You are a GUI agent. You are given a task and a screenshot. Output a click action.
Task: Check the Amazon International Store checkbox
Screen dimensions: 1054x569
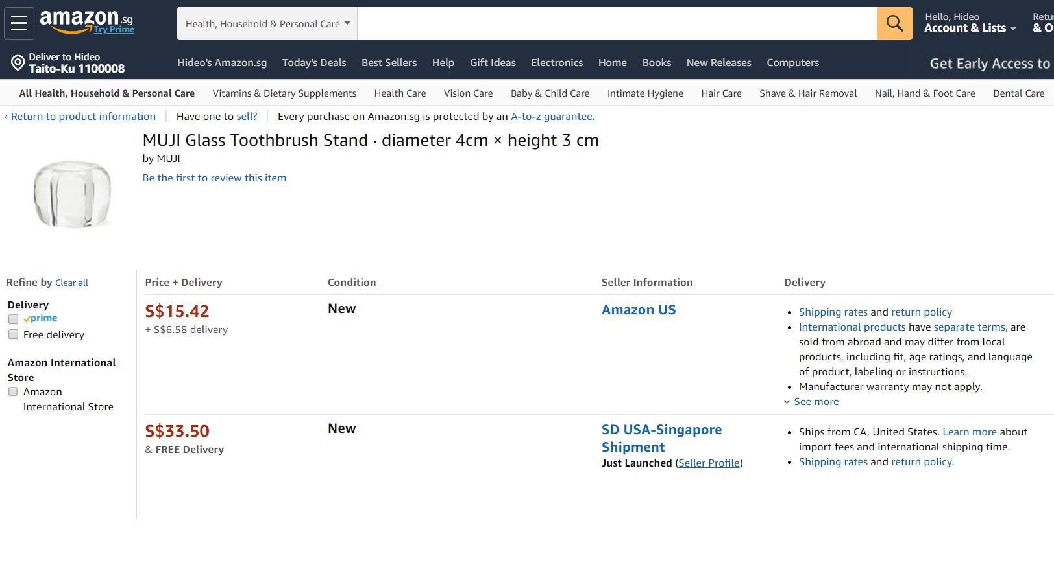click(x=13, y=391)
